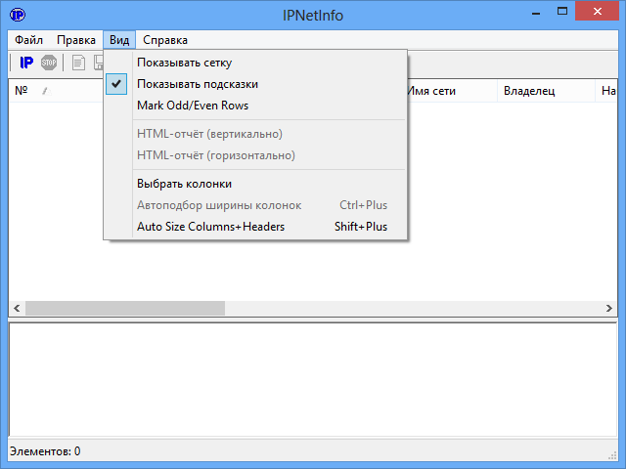Image resolution: width=626 pixels, height=469 pixels.
Task: Uncheck Показывать подсказки option
Action: (x=197, y=84)
